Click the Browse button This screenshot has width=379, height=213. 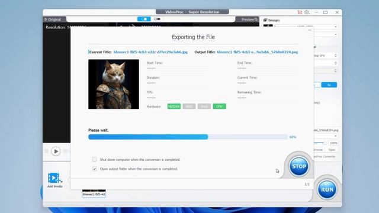[319, 150]
